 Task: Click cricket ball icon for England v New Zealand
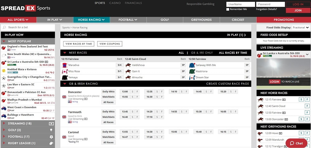tap(3, 48)
